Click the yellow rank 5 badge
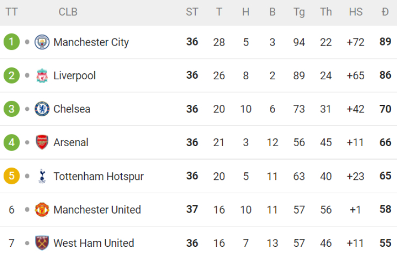 point(11,176)
